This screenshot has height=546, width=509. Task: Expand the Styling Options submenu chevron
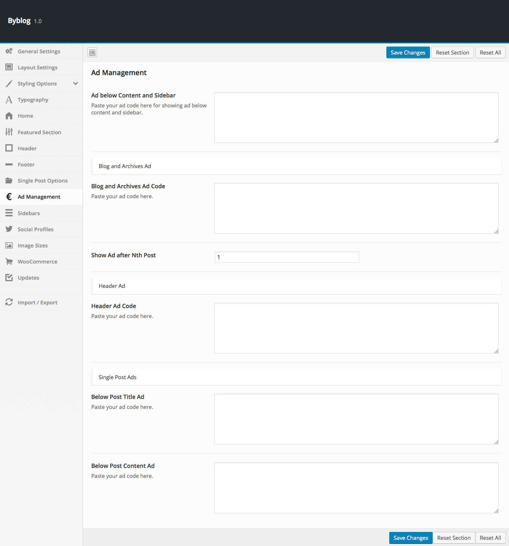click(x=76, y=83)
